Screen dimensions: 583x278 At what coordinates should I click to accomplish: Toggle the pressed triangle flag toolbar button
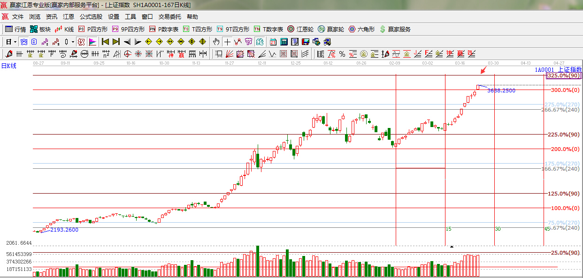click(x=92, y=42)
